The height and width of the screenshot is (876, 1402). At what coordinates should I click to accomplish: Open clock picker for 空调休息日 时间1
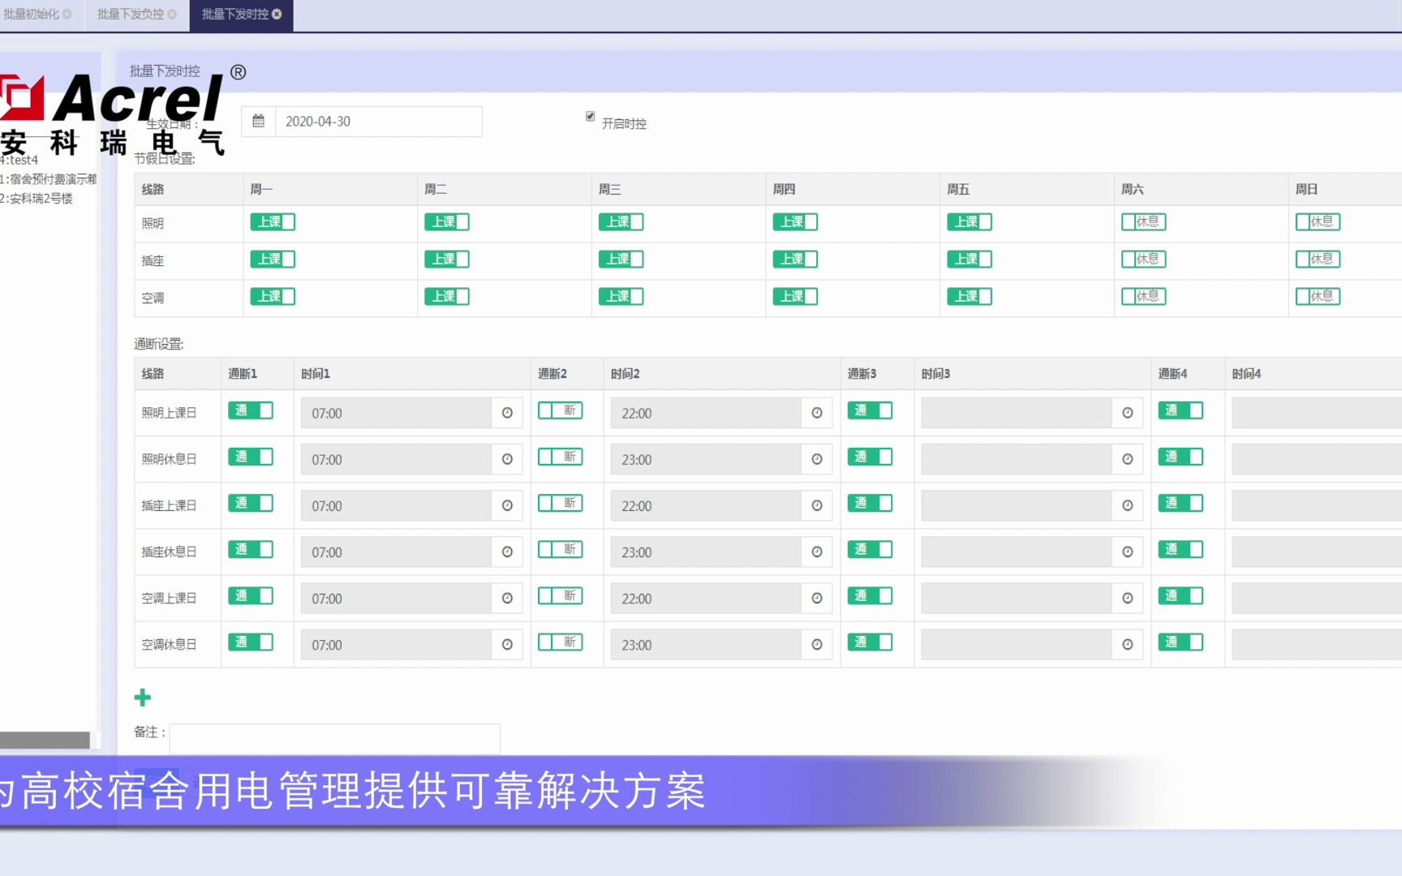[507, 644]
